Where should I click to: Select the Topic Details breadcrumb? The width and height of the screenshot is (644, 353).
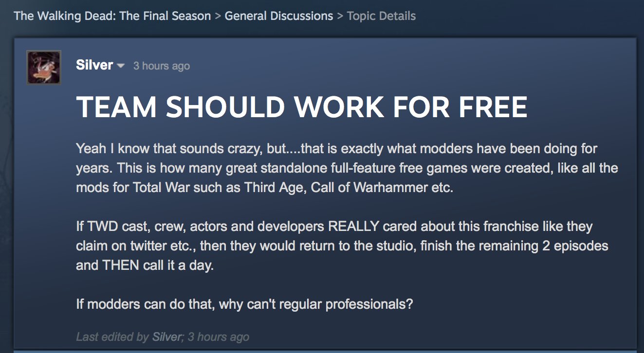[x=381, y=16]
